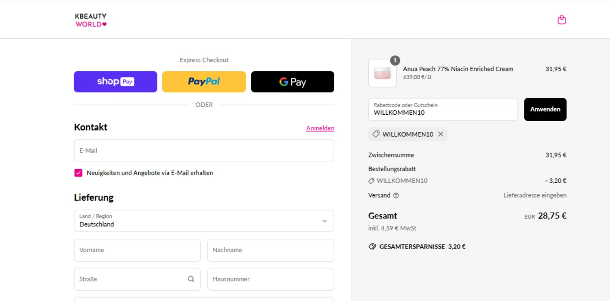Click the 639,00 €/1l unit price

coord(417,77)
